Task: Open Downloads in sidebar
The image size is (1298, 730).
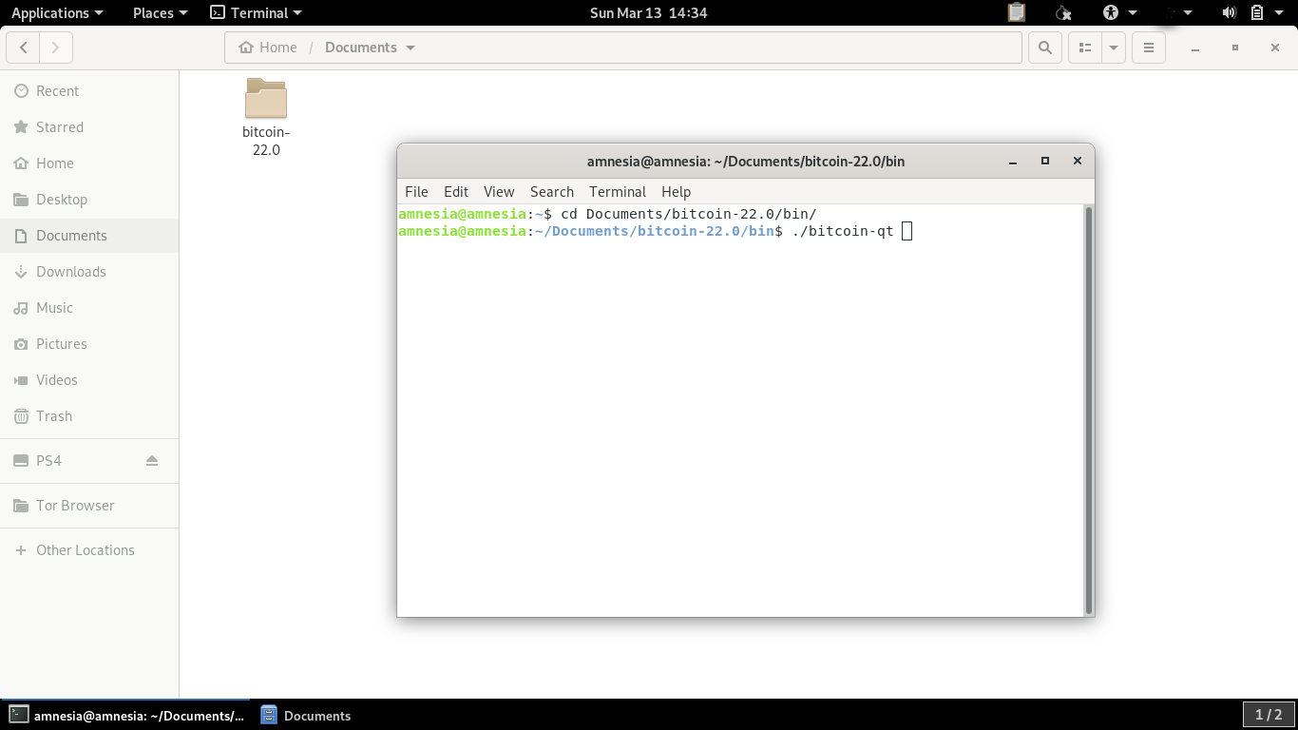Action: [89, 272]
